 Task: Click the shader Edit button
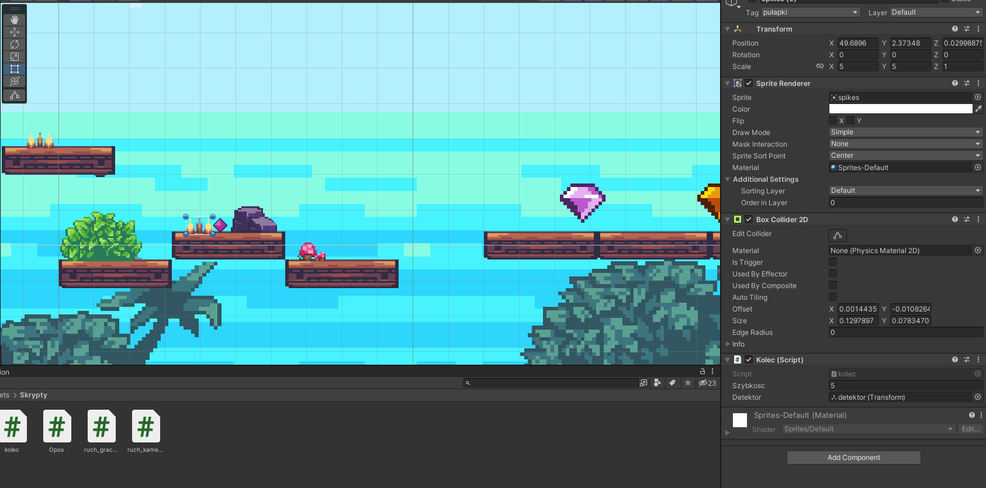(970, 429)
